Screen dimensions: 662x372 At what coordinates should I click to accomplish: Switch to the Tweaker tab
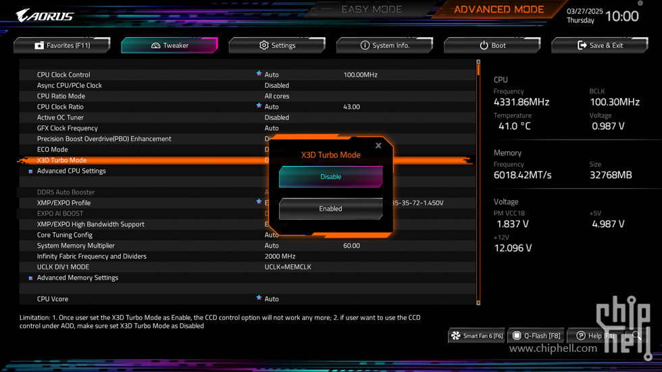point(170,45)
